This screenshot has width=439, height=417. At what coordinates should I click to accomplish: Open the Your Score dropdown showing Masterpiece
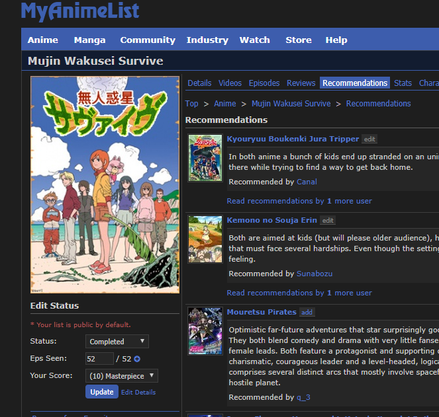[122, 376]
